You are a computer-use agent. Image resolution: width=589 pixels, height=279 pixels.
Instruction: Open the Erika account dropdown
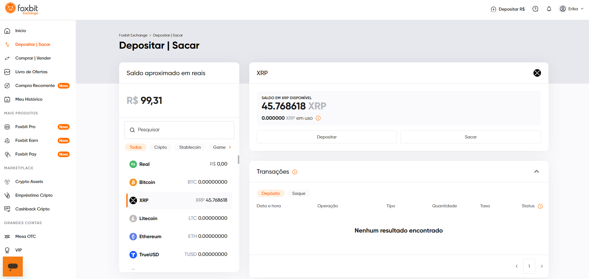pos(572,9)
